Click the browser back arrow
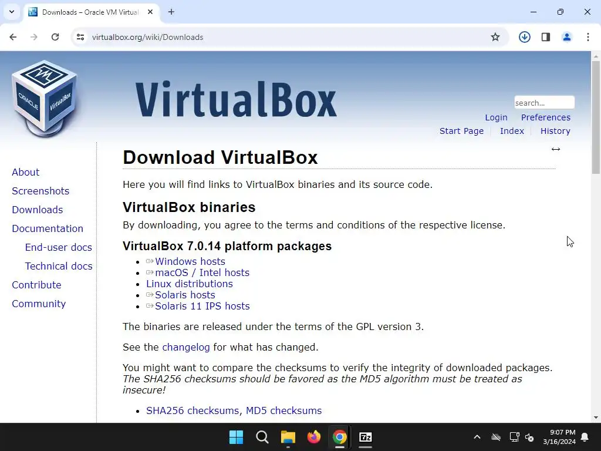601x451 pixels. pos(13,37)
